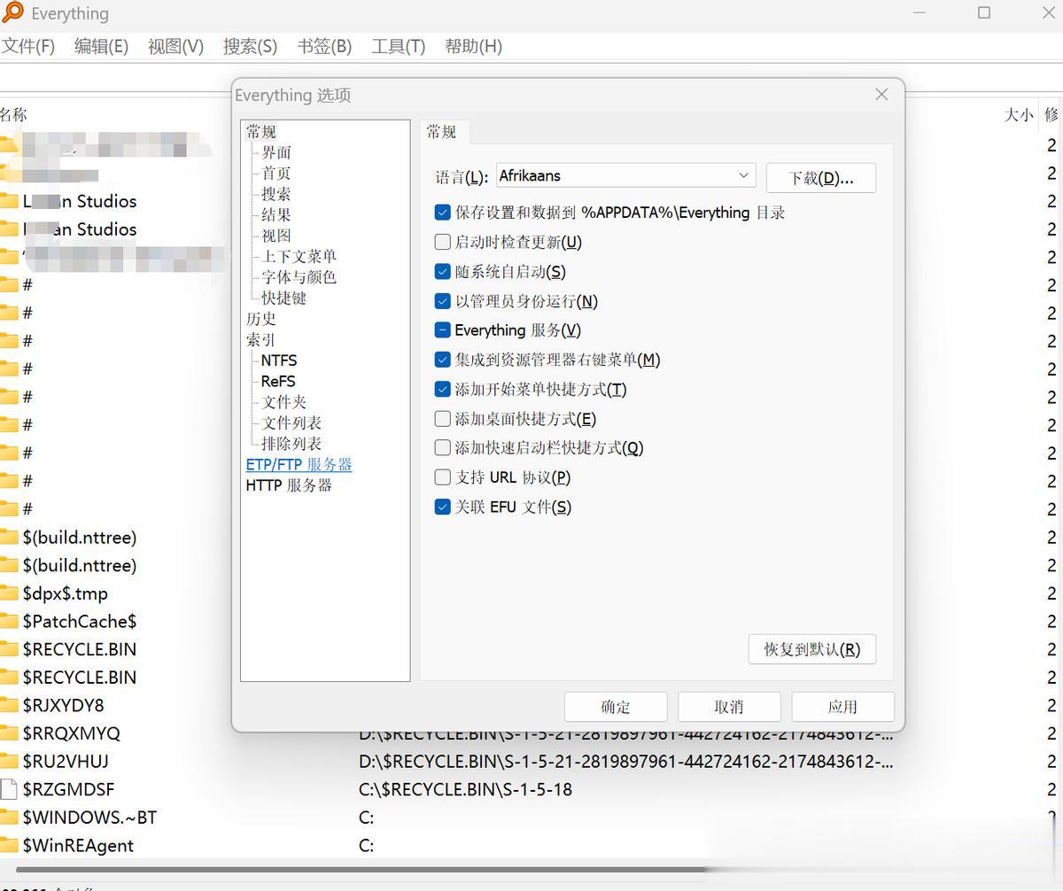The image size is (1063, 891).
Task: Toggle 保存设置和数据到 %APPDATA% checkbox
Action: pyautogui.click(x=443, y=213)
